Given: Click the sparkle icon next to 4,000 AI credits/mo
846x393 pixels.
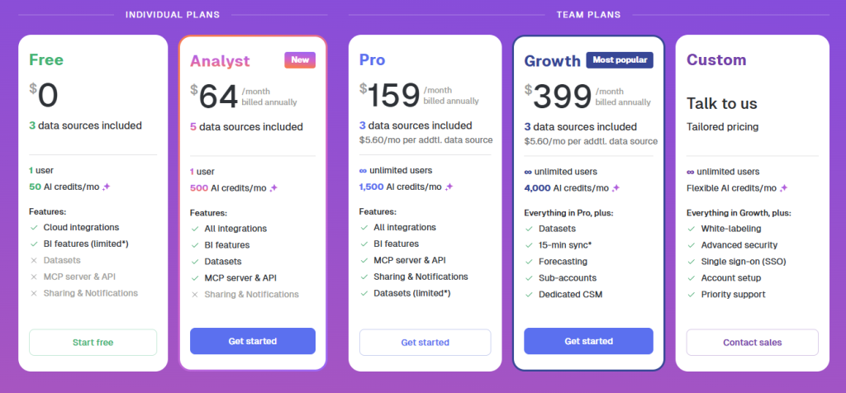Looking at the screenshot, I should click(x=615, y=188).
